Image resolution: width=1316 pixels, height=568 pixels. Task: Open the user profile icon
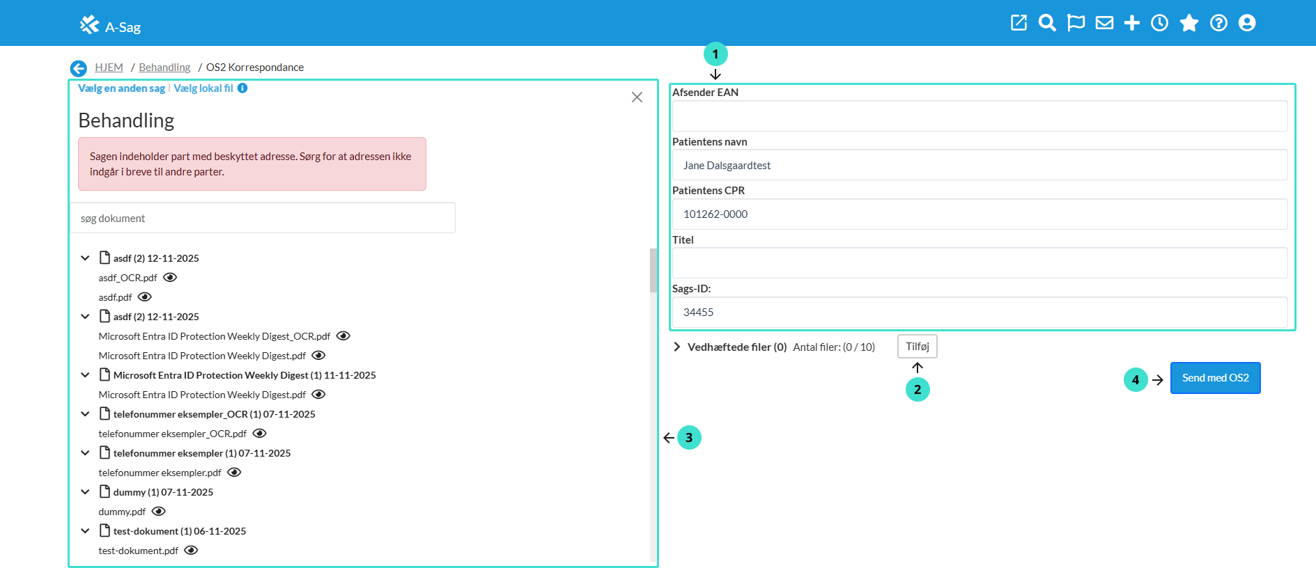(x=1247, y=23)
